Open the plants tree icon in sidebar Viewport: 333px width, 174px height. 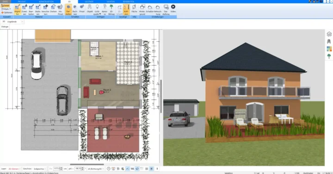click(x=329, y=56)
